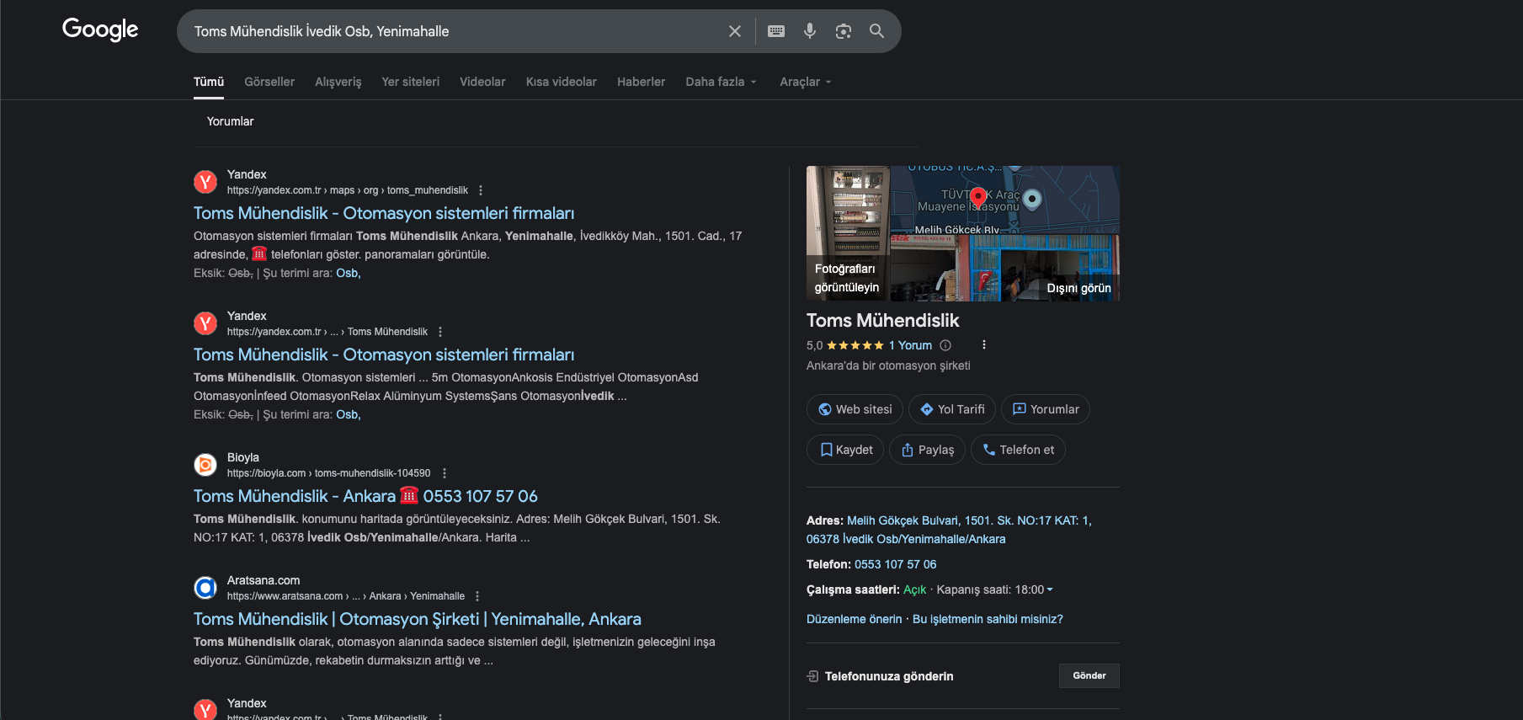Click the Bioyla site favicon
Viewport: 1523px width, 720px height.
pyautogui.click(x=205, y=465)
